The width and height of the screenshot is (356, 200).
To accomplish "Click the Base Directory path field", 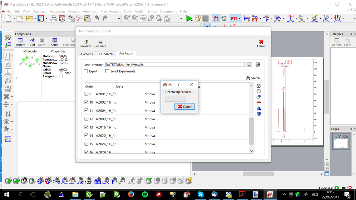I will 175,65.
